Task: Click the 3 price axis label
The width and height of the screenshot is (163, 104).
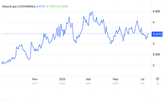Action: 154,44
